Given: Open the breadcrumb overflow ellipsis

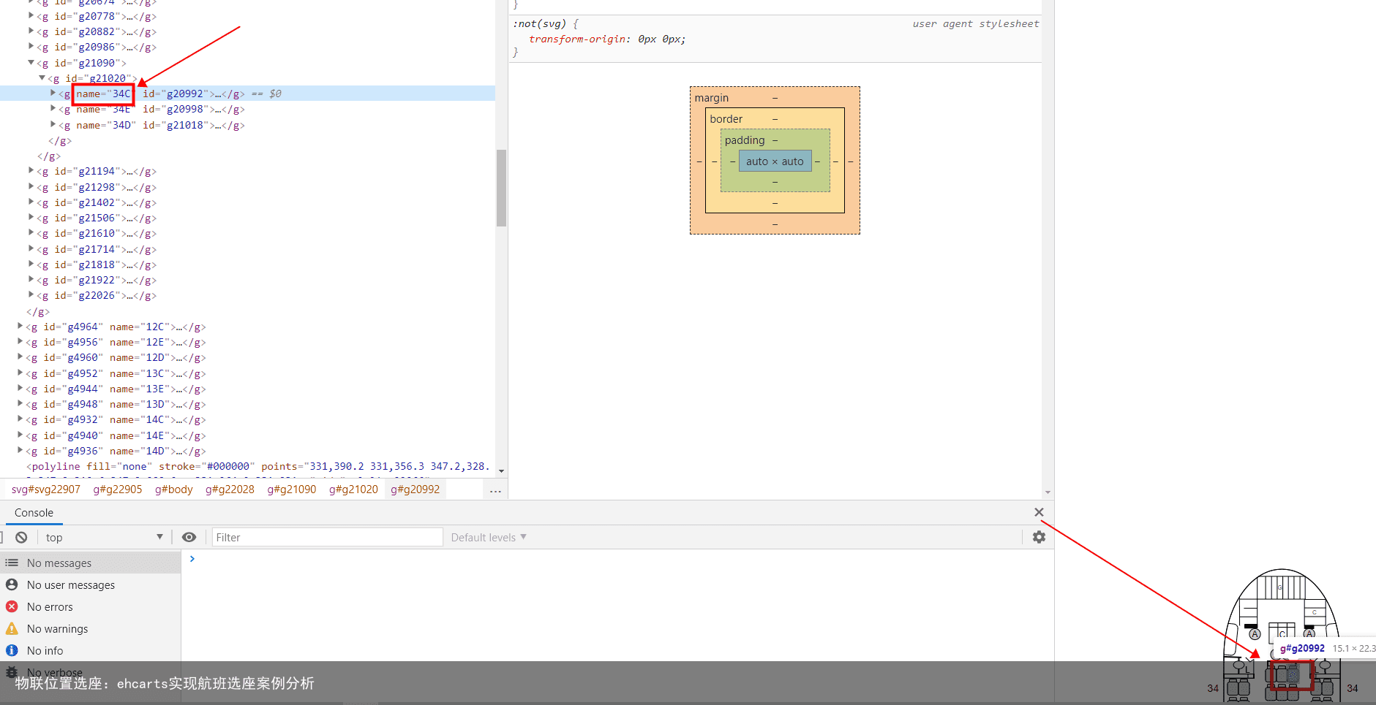Looking at the screenshot, I should (x=495, y=490).
